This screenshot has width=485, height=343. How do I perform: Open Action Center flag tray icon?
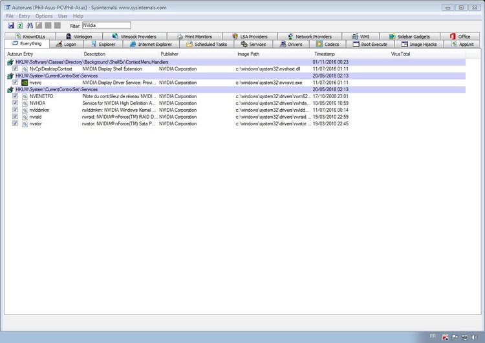point(455,337)
